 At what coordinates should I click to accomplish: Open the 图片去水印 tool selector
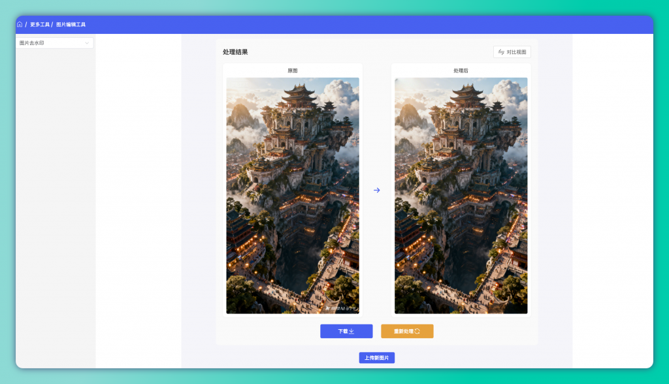(55, 42)
